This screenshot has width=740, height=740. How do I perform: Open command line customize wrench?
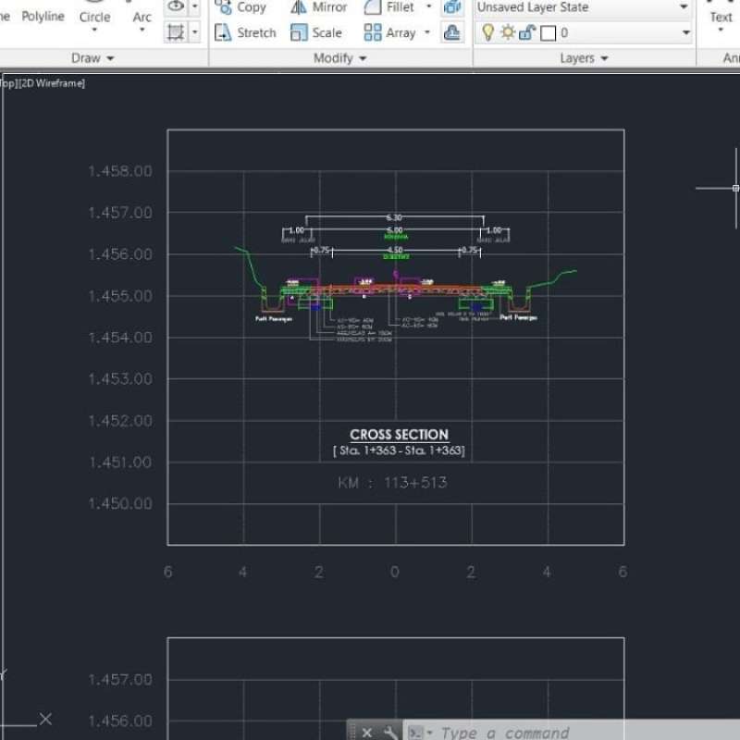390,733
